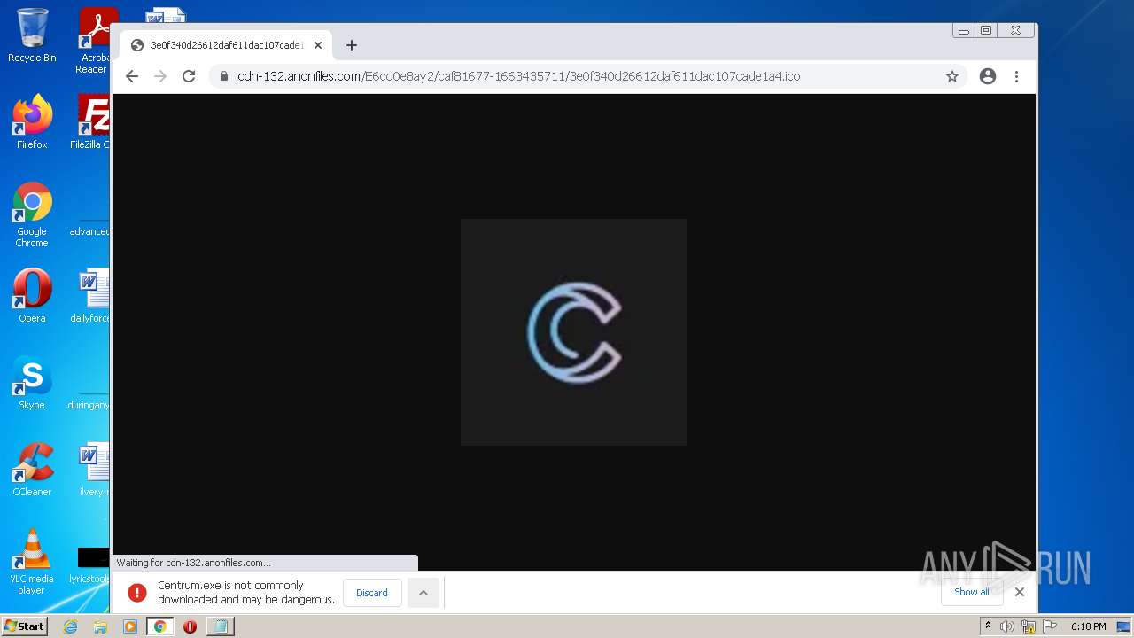This screenshot has height=638, width=1134.
Task: Expand options arrow for Centrum.exe download
Action: tap(423, 593)
